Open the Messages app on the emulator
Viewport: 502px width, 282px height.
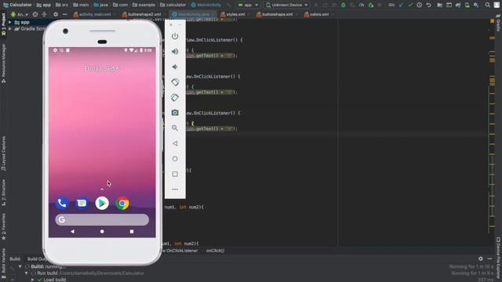[82, 204]
